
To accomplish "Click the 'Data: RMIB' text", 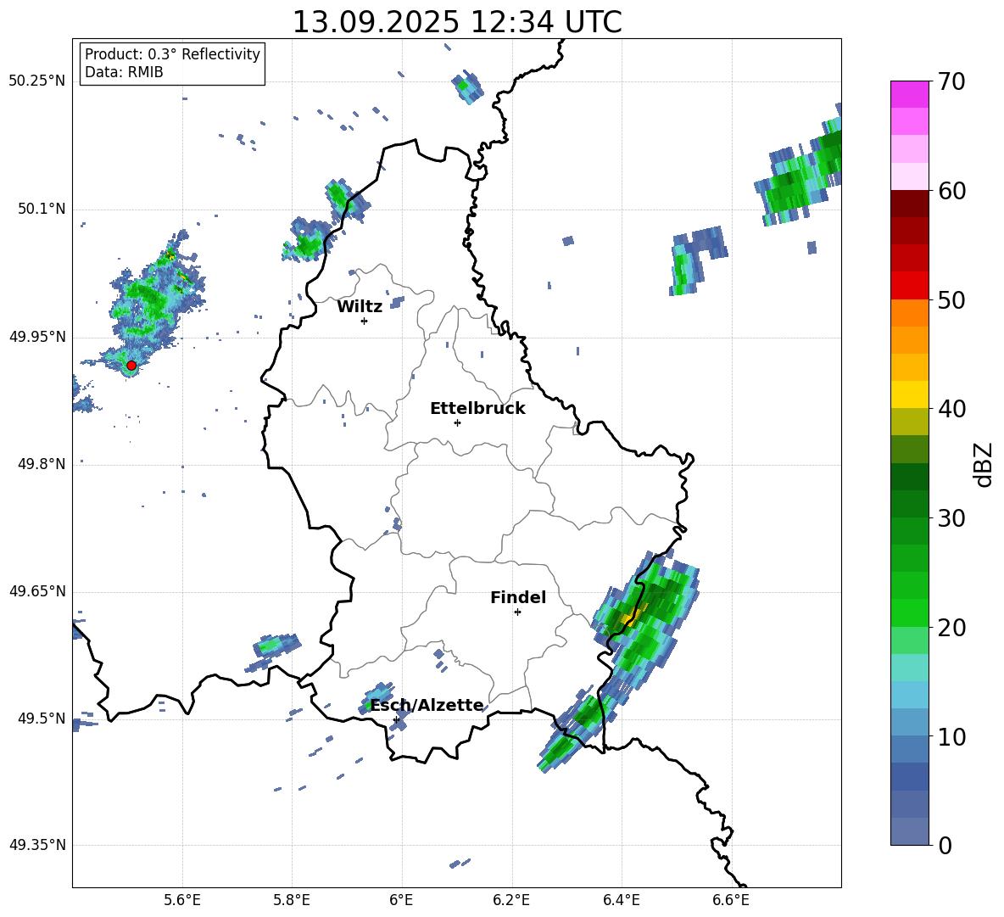I will tap(124, 72).
